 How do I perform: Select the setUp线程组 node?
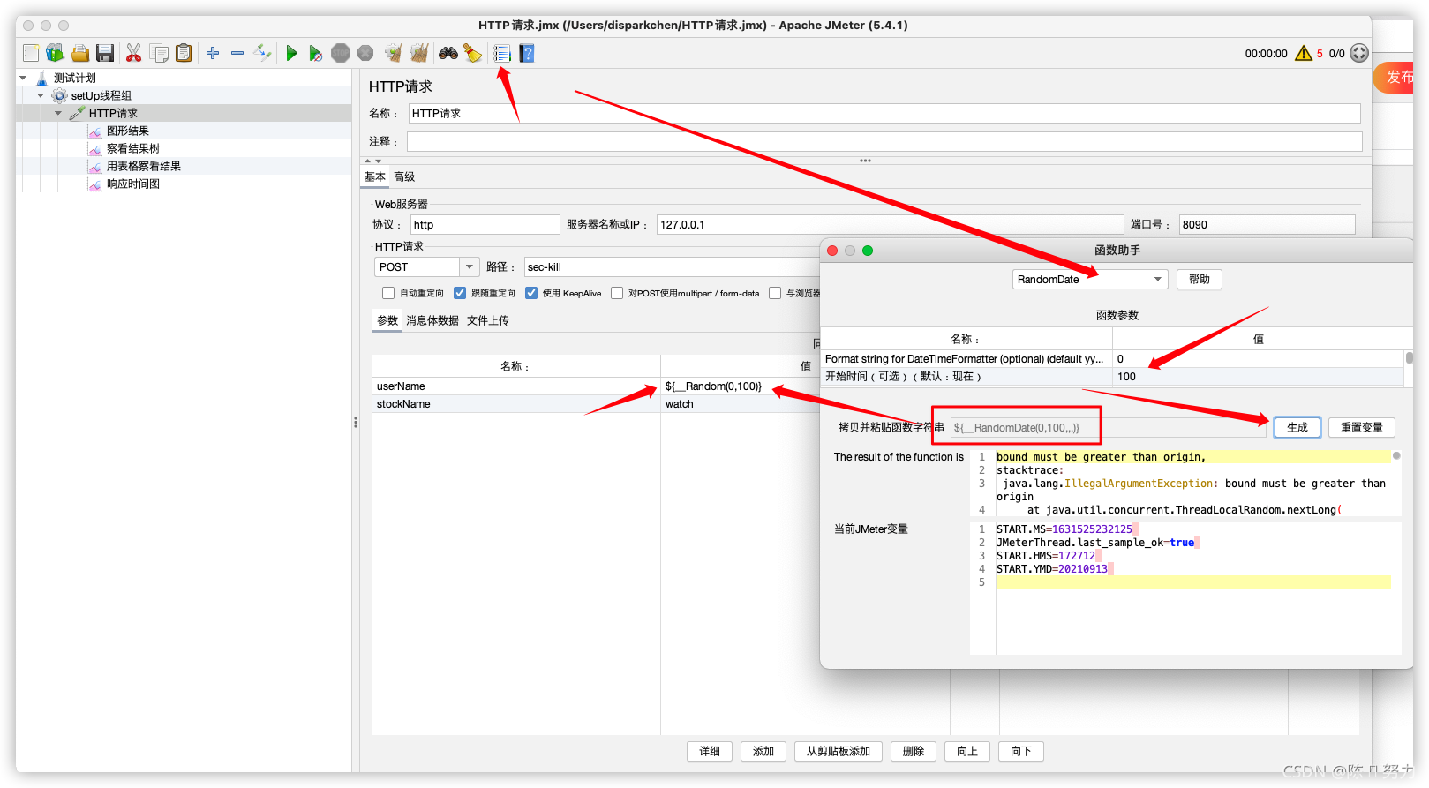click(x=101, y=95)
